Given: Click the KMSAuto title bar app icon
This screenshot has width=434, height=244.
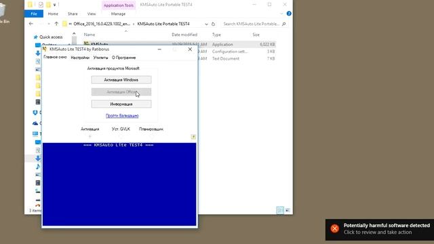Looking at the screenshot, I should coord(45,49).
